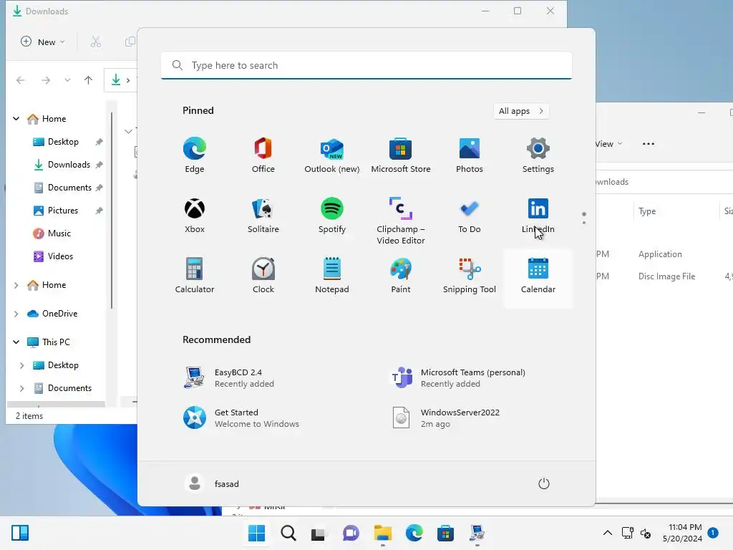Launch the Office app

tap(263, 155)
